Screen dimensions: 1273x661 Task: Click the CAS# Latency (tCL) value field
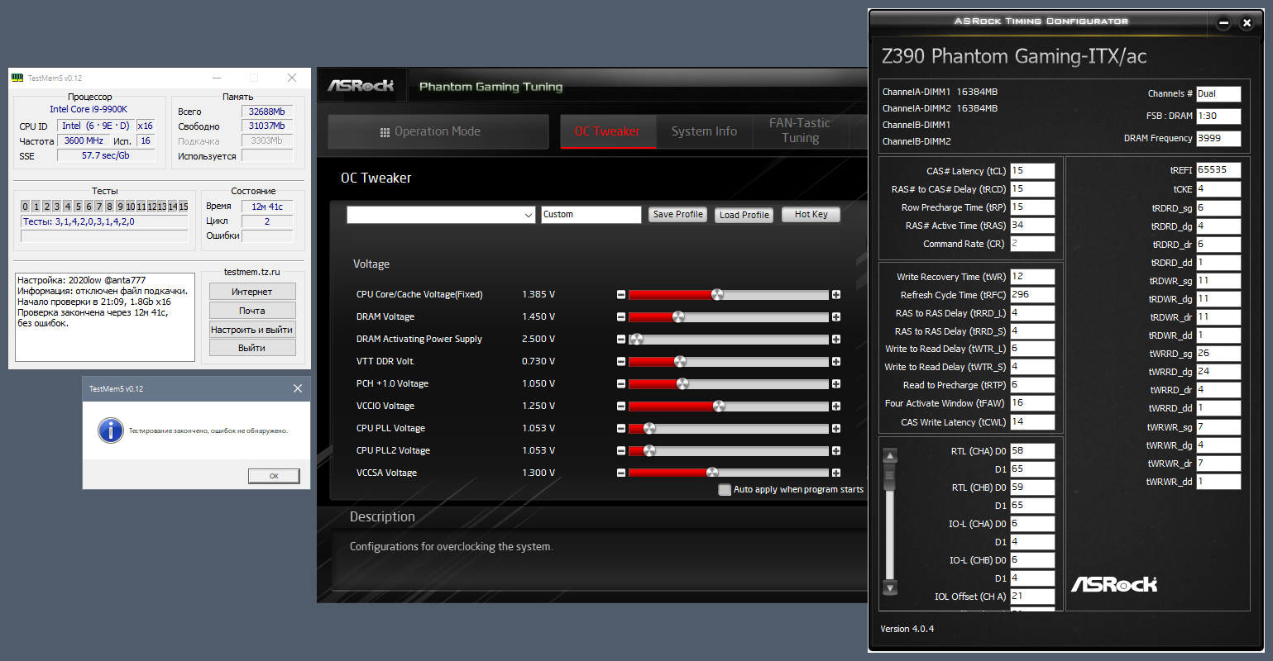click(1032, 171)
